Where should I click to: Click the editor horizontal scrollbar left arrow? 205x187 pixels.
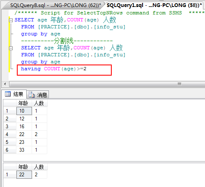5,84
